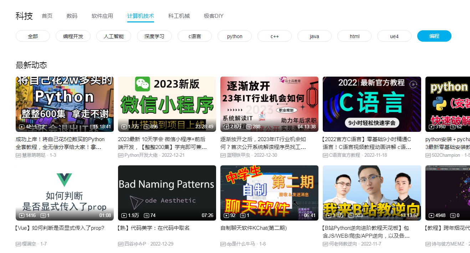Screen dimensions: 470x253
Task: Click the play count icon on the Vue prop video
Action: click(22, 216)
